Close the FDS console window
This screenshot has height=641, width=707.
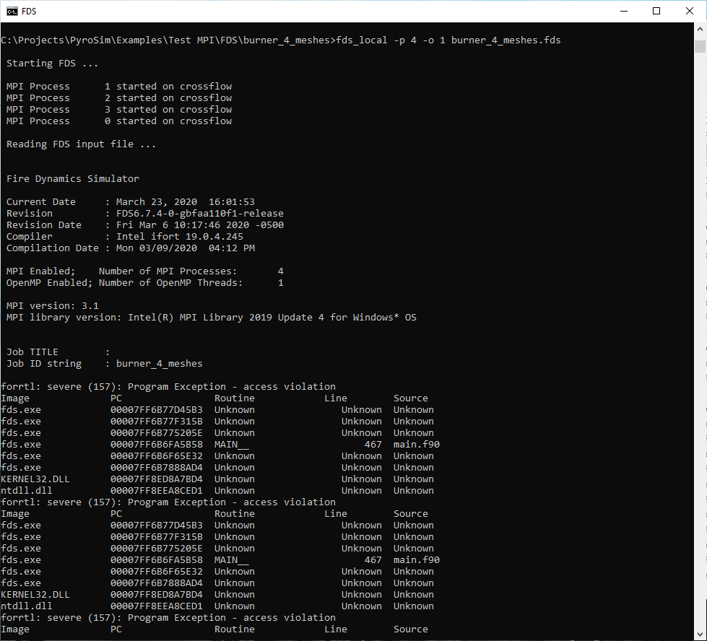[x=688, y=11]
